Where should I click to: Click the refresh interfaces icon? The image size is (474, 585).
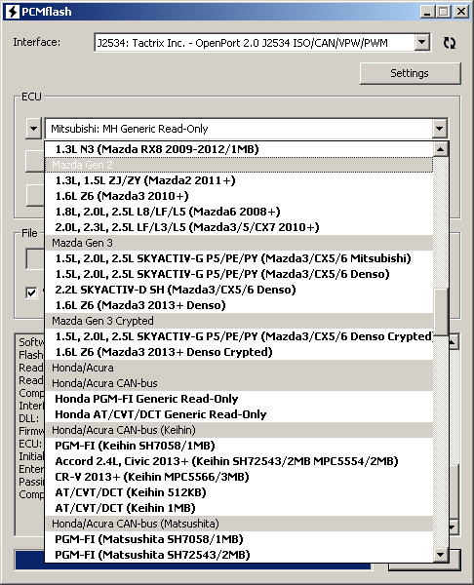tap(450, 43)
